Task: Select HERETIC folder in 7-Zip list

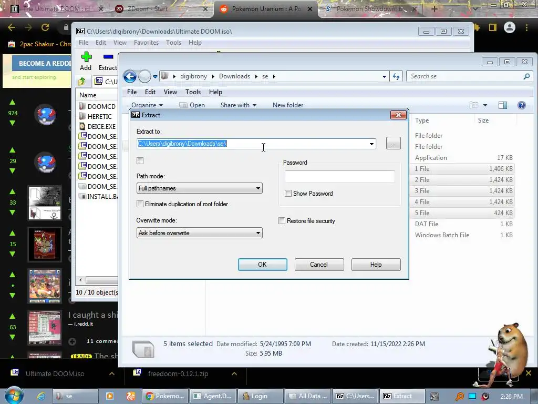Action: click(x=96, y=116)
